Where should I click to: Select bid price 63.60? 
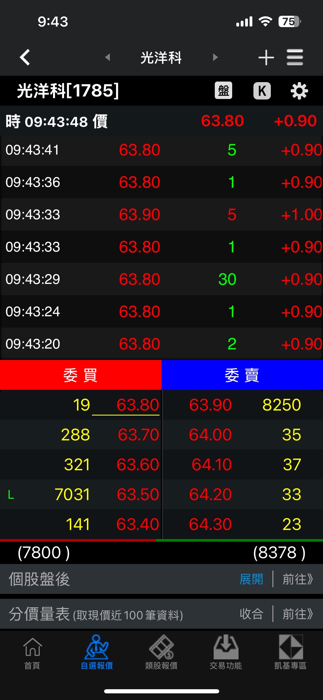coord(138,465)
